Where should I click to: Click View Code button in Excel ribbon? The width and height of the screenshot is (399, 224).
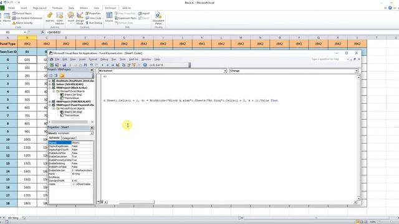point(94,18)
